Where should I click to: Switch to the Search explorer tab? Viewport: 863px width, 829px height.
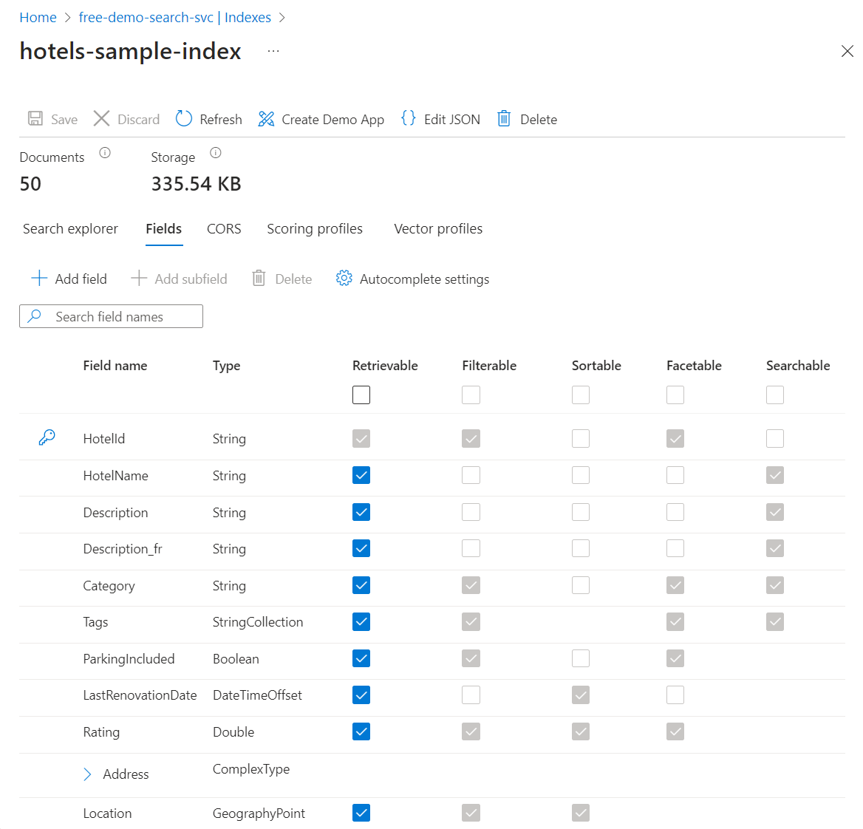pos(70,229)
